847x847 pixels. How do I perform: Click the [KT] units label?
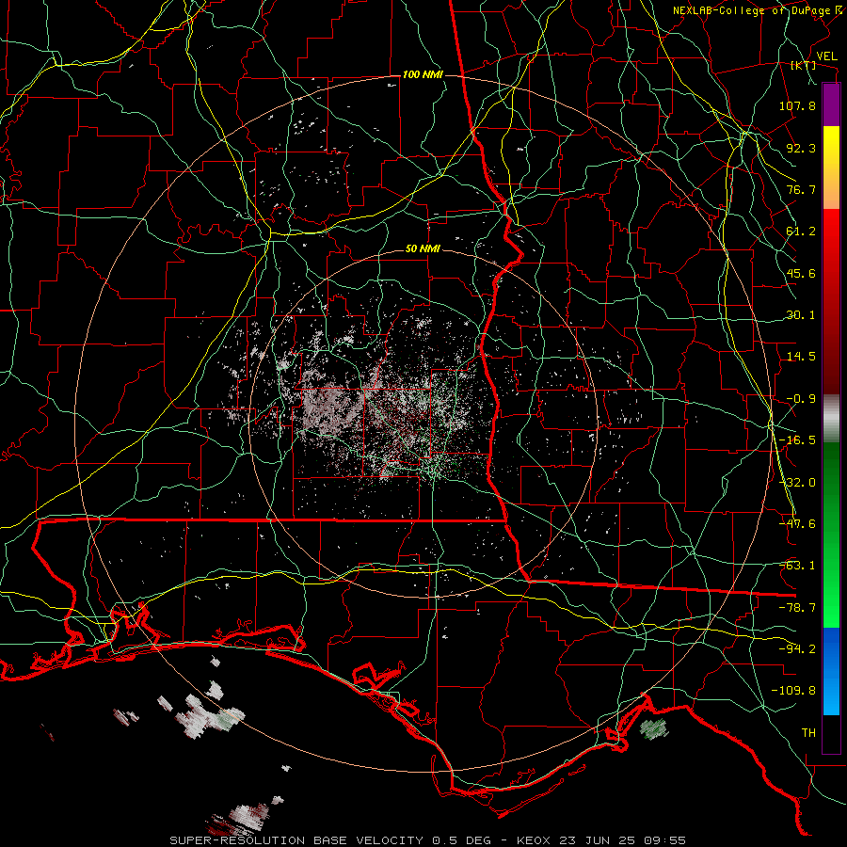804,65
